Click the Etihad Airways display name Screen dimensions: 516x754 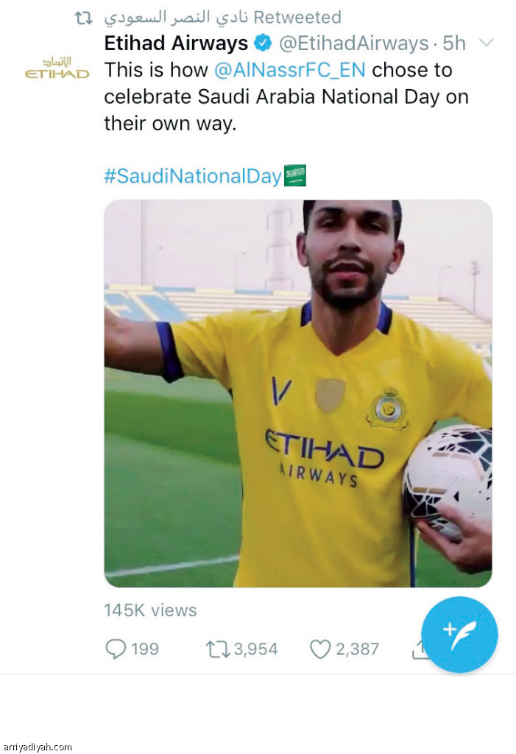pos(176,43)
